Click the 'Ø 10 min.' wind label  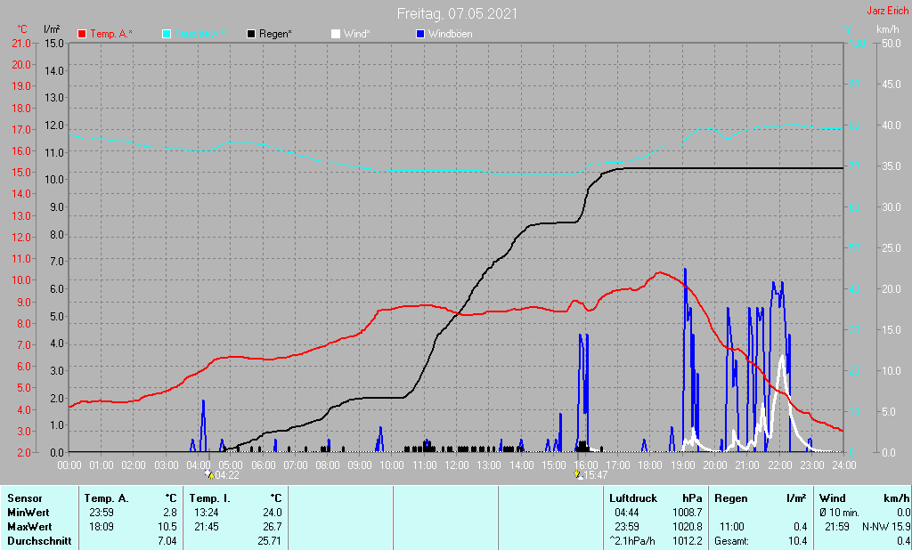[x=839, y=513]
